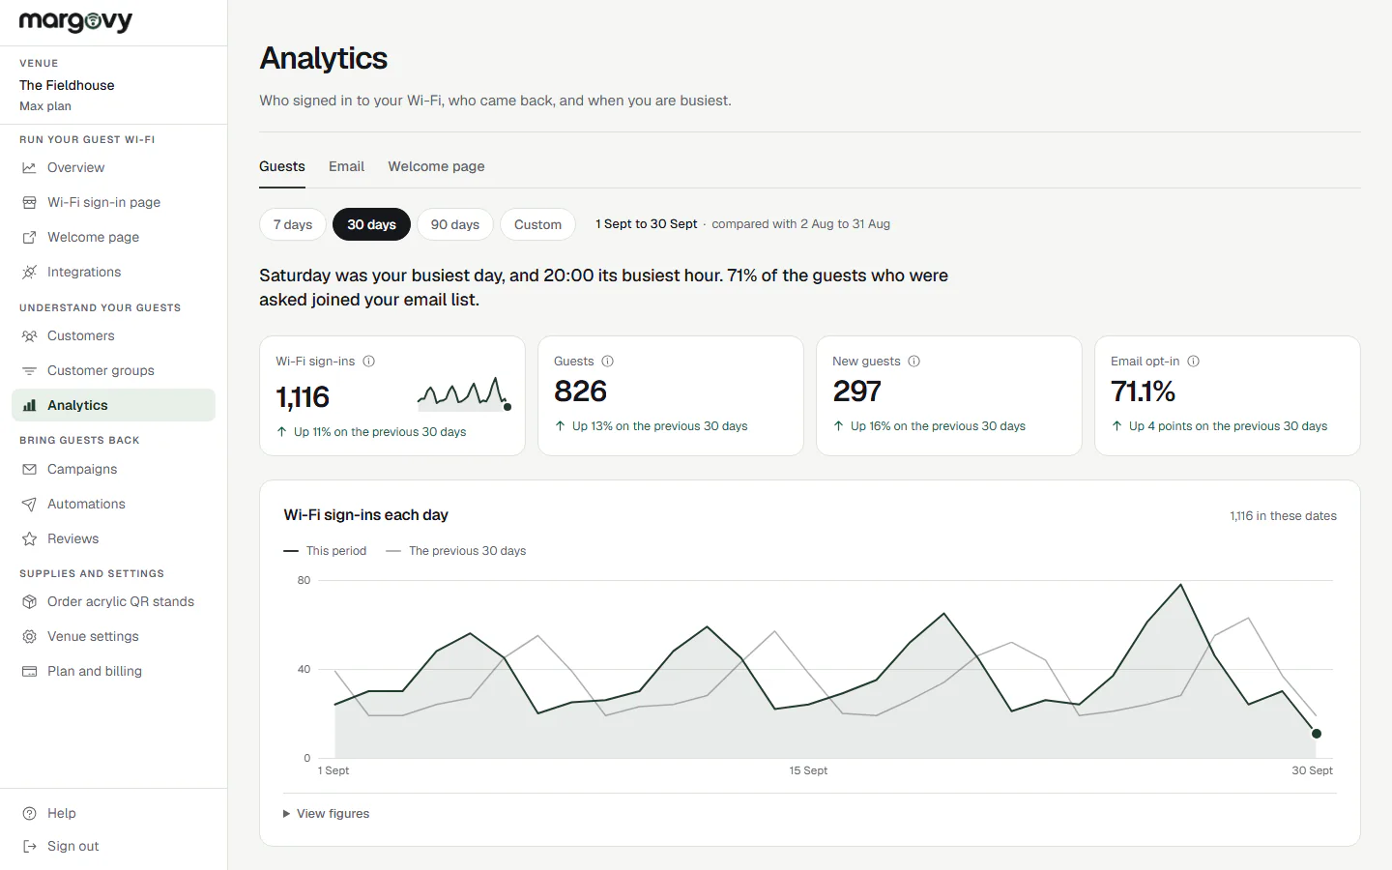The width and height of the screenshot is (1392, 870).
Task: Open the Welcome page tab
Action: coord(436,166)
